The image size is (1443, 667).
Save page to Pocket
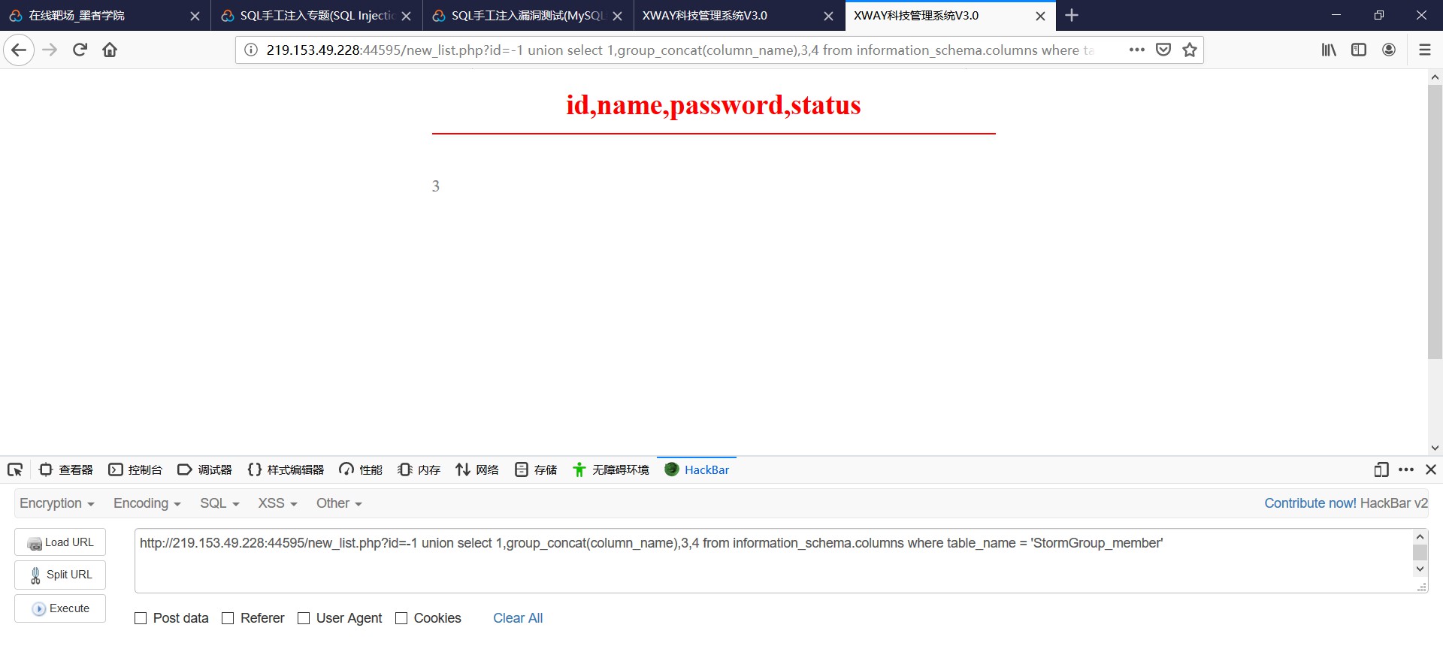pyautogui.click(x=1163, y=50)
